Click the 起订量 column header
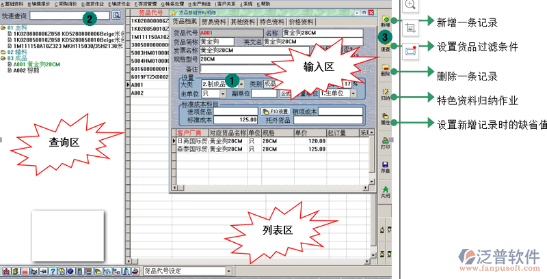The height and width of the screenshot is (279, 547). click(343, 133)
